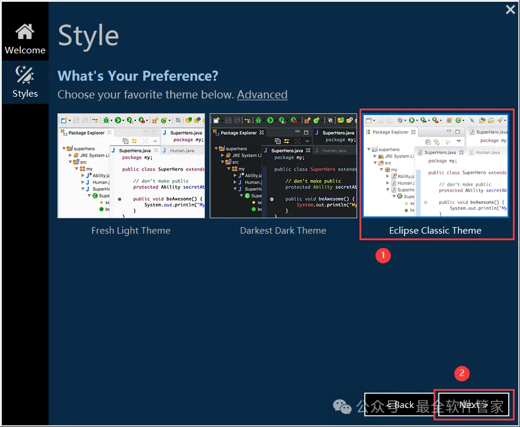The image size is (520, 427).
Task: Switch to the Styles sidebar tab
Action: pyautogui.click(x=25, y=82)
